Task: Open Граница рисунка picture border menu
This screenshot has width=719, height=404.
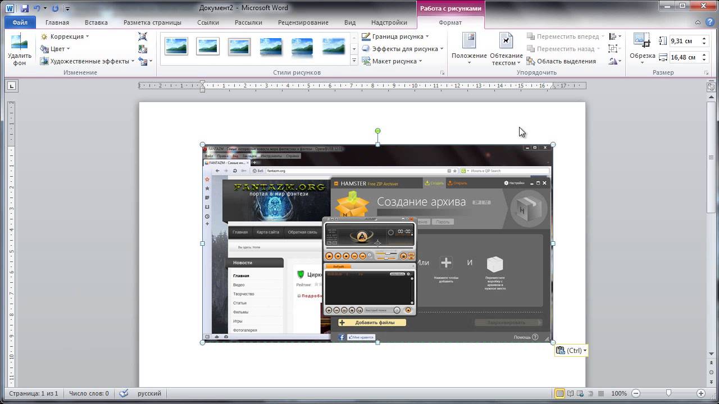Action: [395, 36]
